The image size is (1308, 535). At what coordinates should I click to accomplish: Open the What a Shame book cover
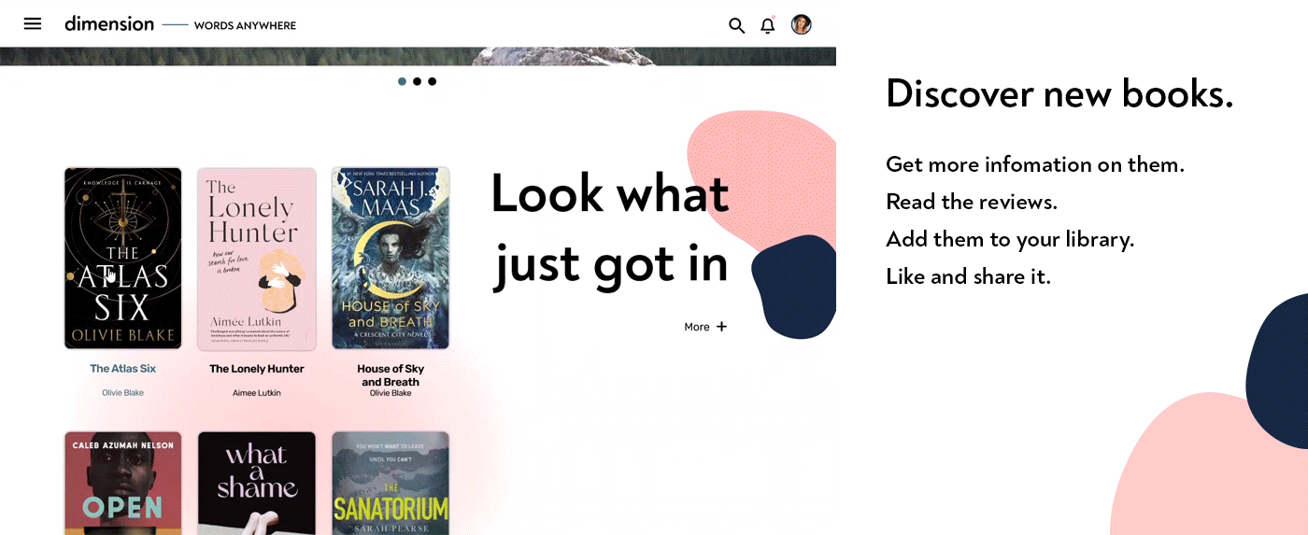(257, 483)
